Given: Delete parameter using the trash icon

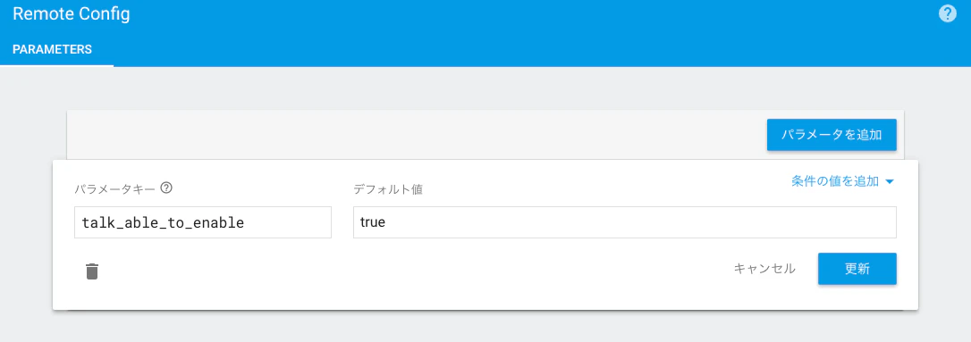Looking at the screenshot, I should [92, 271].
